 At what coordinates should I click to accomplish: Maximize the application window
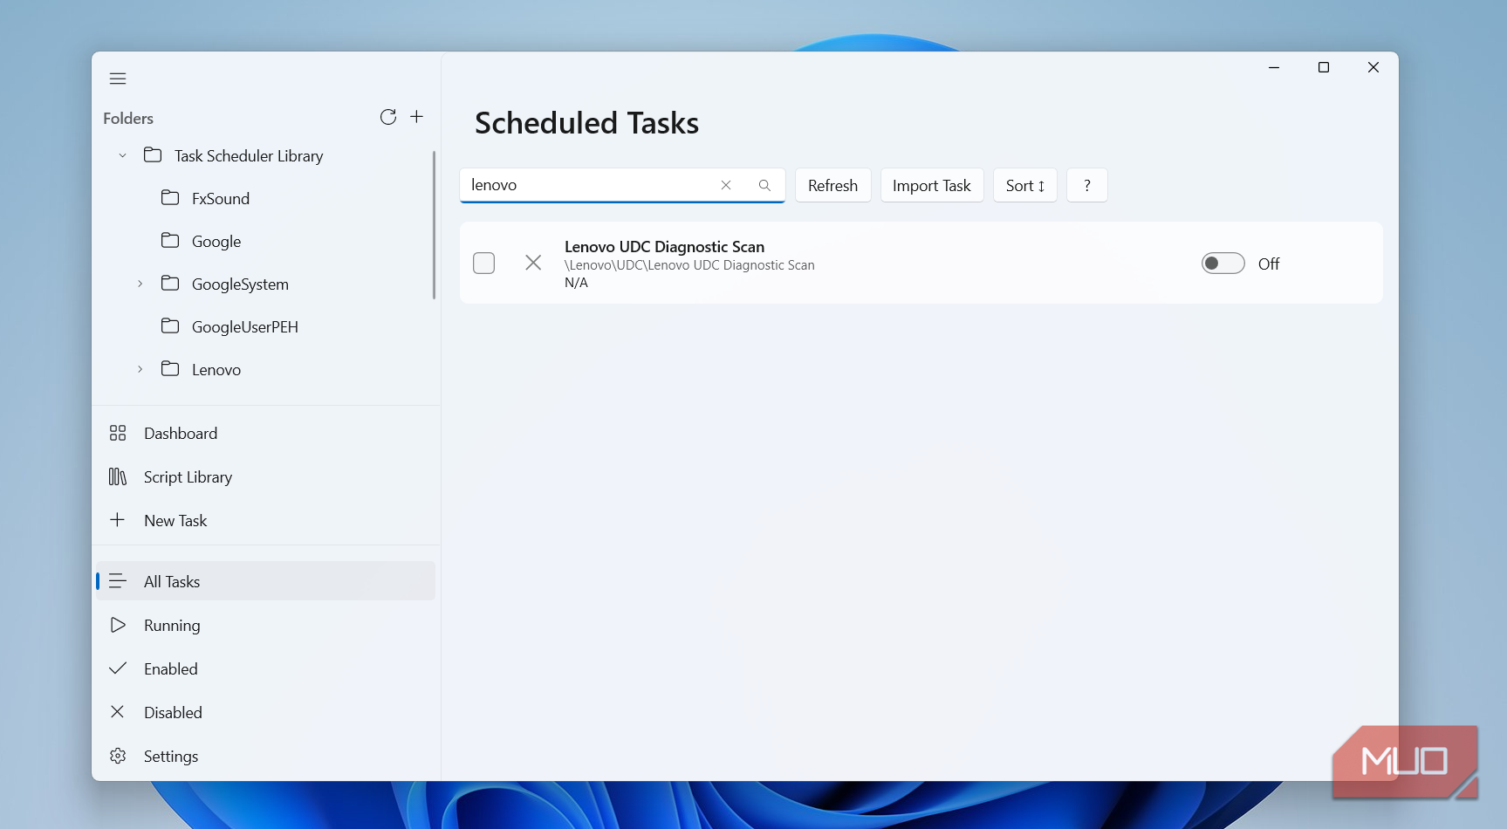1323,67
